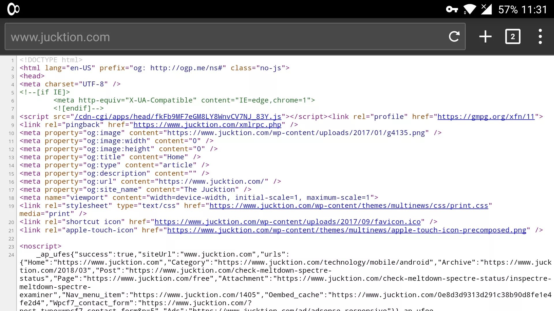Tap the <noscript> tag line
Viewport: 554px width, 311px height.
[40, 246]
